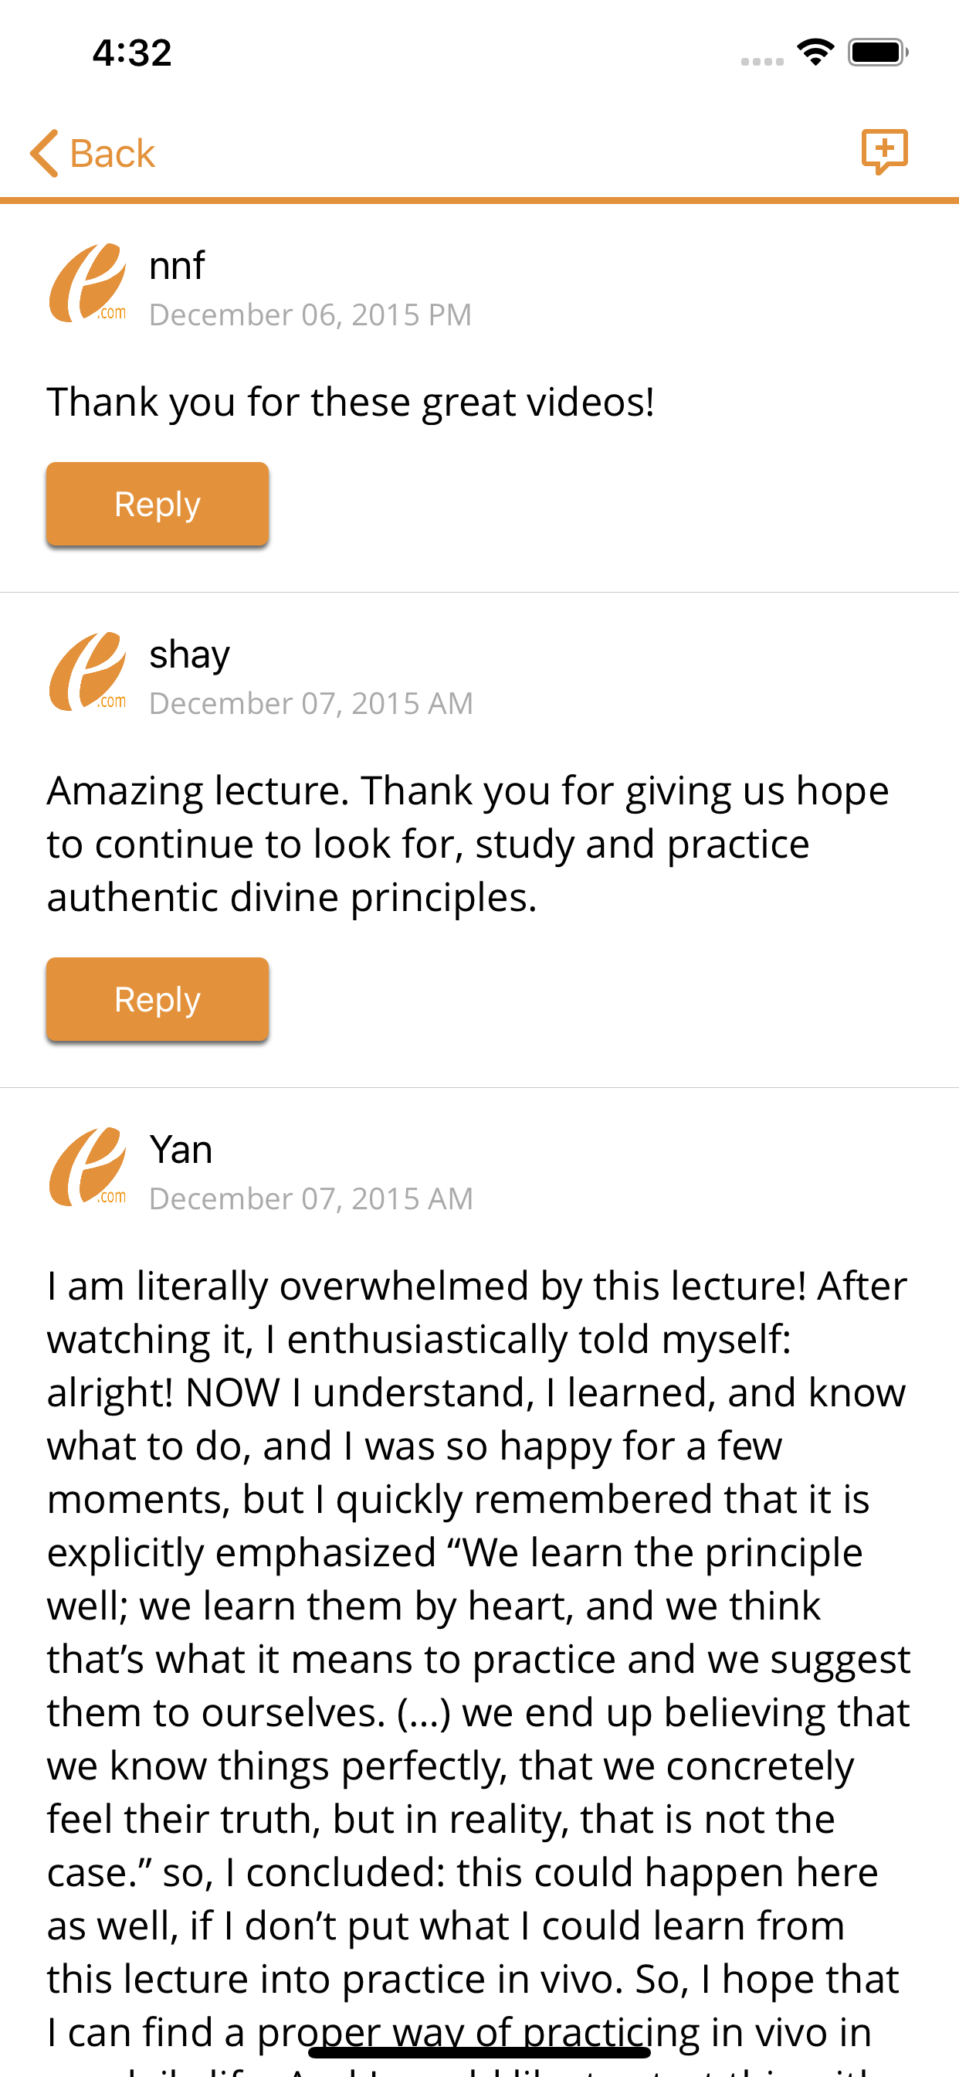This screenshot has width=959, height=2077.
Task: Tap the add comment icon
Action: (x=884, y=151)
